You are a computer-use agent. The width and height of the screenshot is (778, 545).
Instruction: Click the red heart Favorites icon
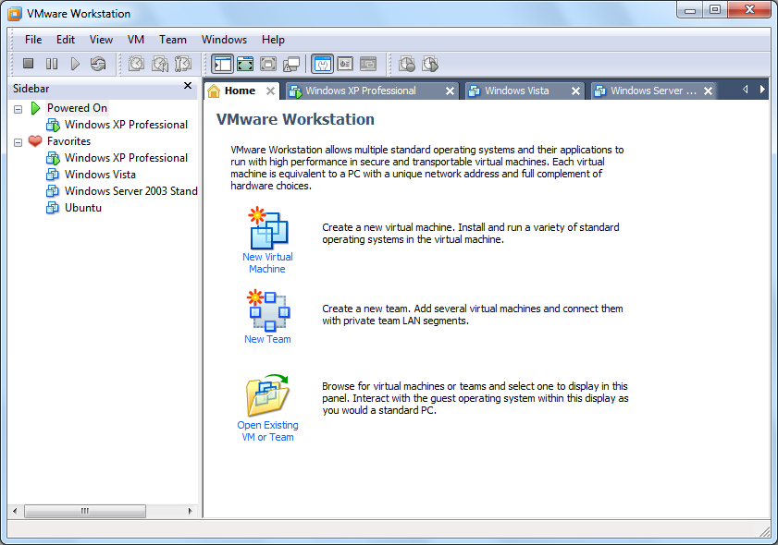(x=35, y=141)
